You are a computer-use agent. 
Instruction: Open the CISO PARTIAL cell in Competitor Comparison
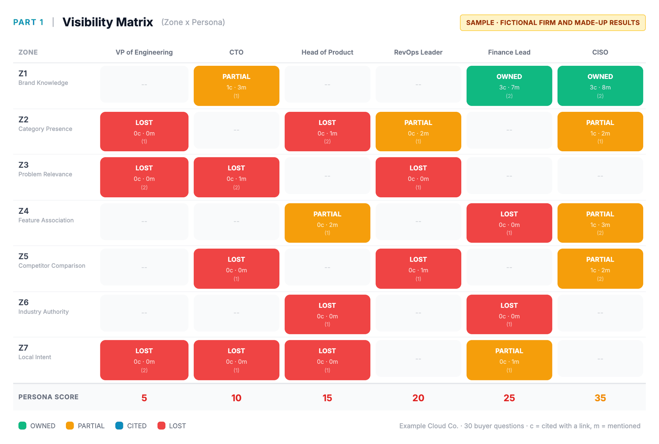(x=600, y=269)
